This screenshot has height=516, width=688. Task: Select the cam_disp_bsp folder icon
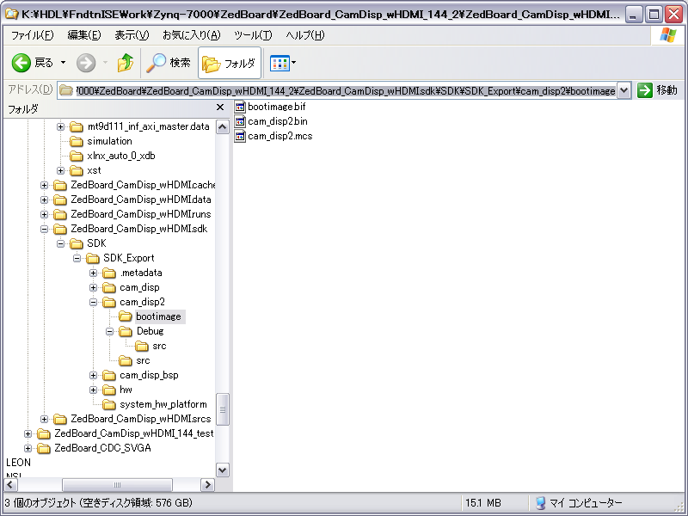109,375
